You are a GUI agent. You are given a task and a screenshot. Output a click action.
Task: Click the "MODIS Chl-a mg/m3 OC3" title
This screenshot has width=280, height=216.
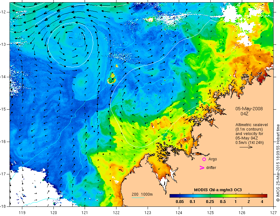[218, 190]
